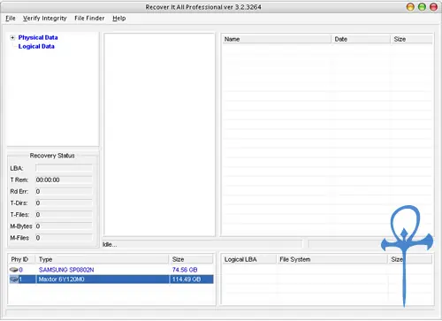Click the drive list Size column header
The width and height of the screenshot is (442, 321).
point(191,259)
